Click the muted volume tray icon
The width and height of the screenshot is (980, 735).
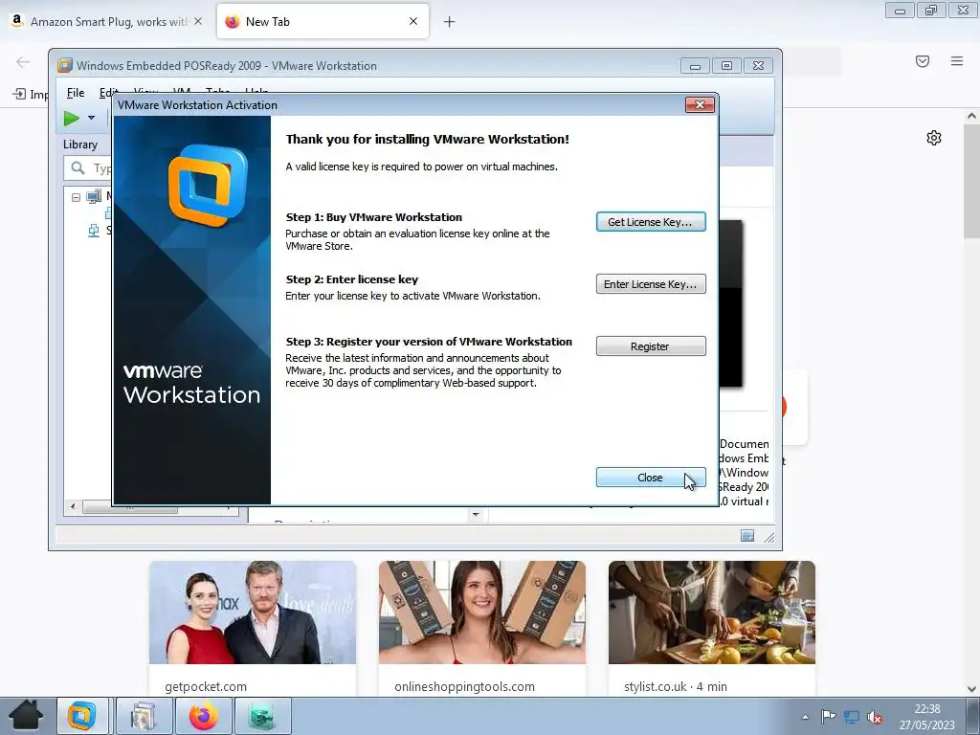pyautogui.click(x=875, y=717)
